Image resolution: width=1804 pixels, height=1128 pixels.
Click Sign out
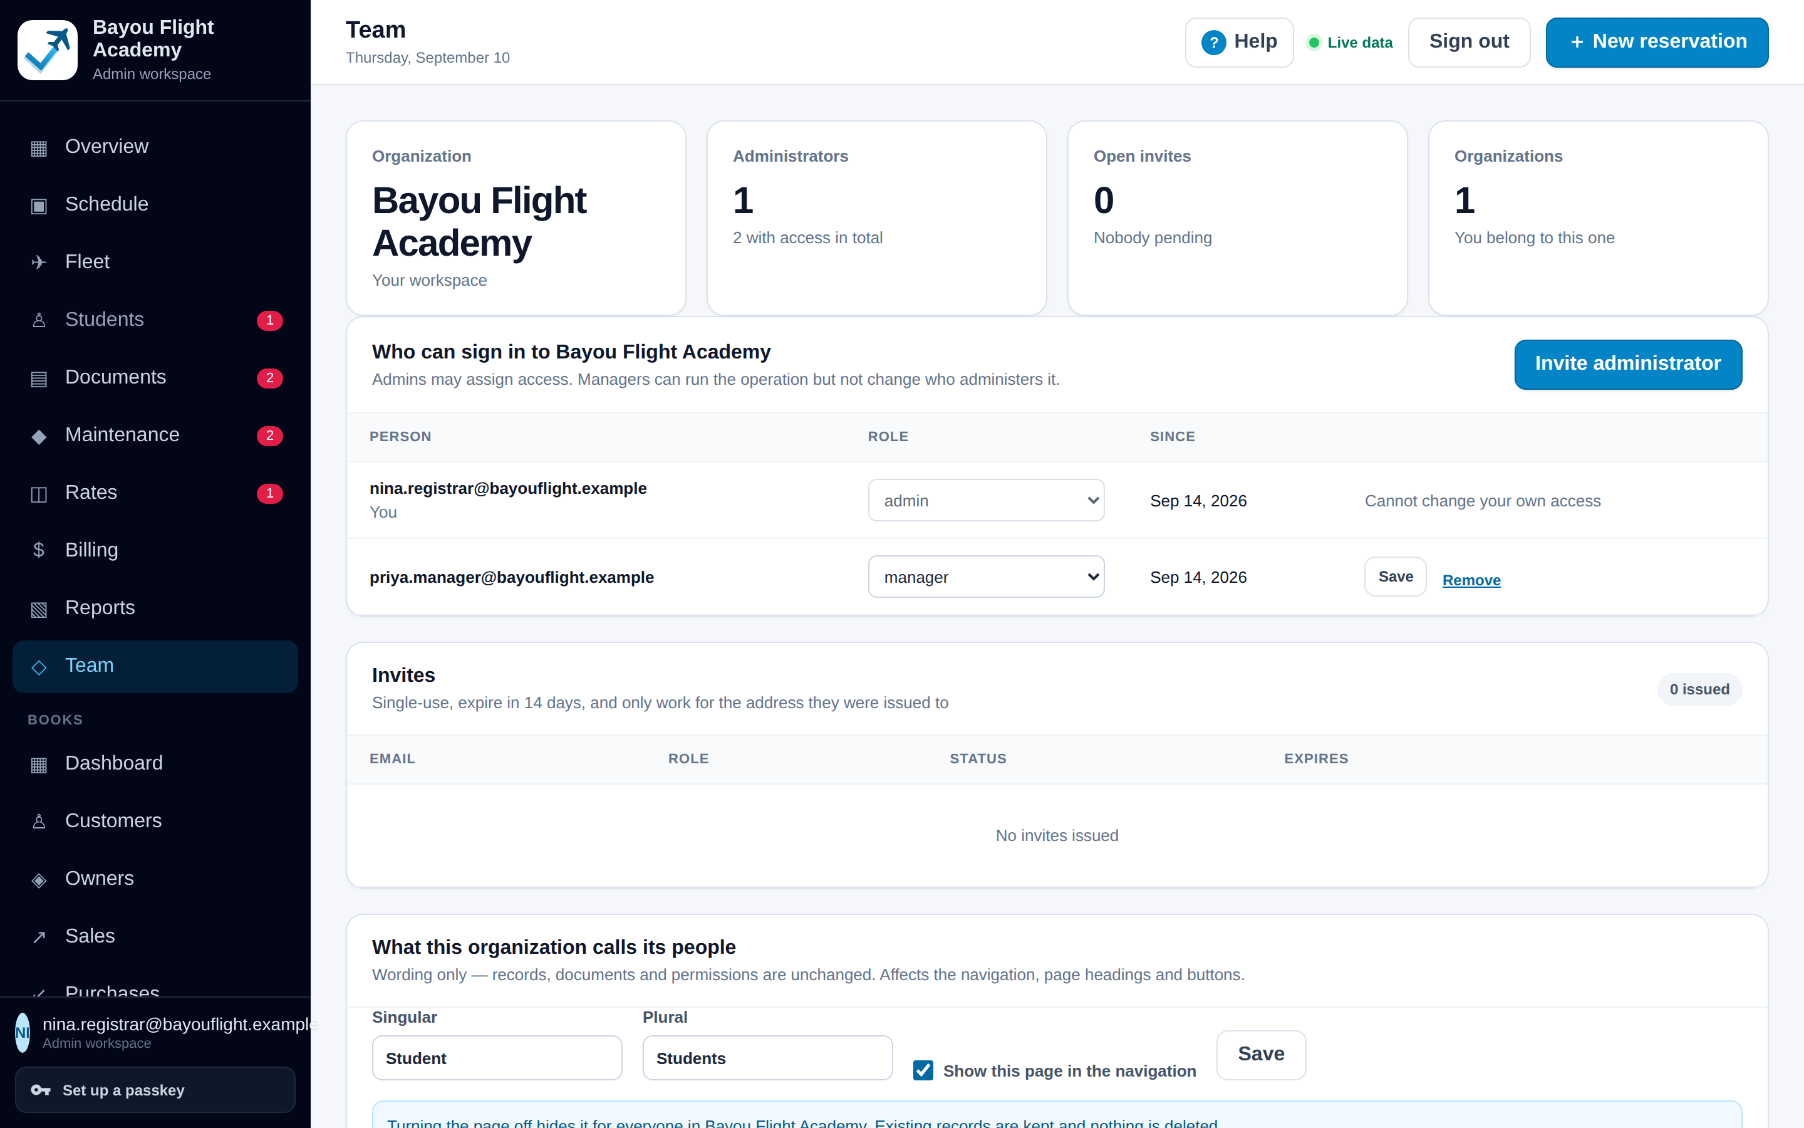point(1468,43)
